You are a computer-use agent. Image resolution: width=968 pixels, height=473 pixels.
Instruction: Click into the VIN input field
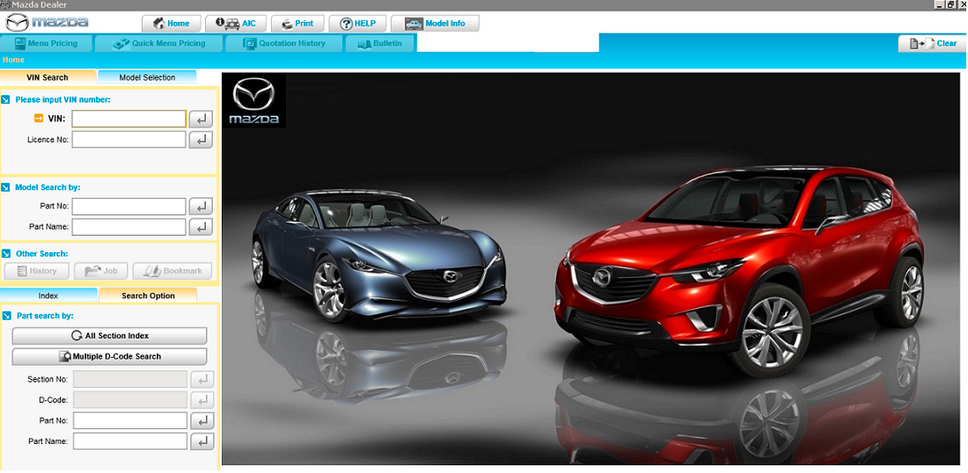click(x=129, y=119)
